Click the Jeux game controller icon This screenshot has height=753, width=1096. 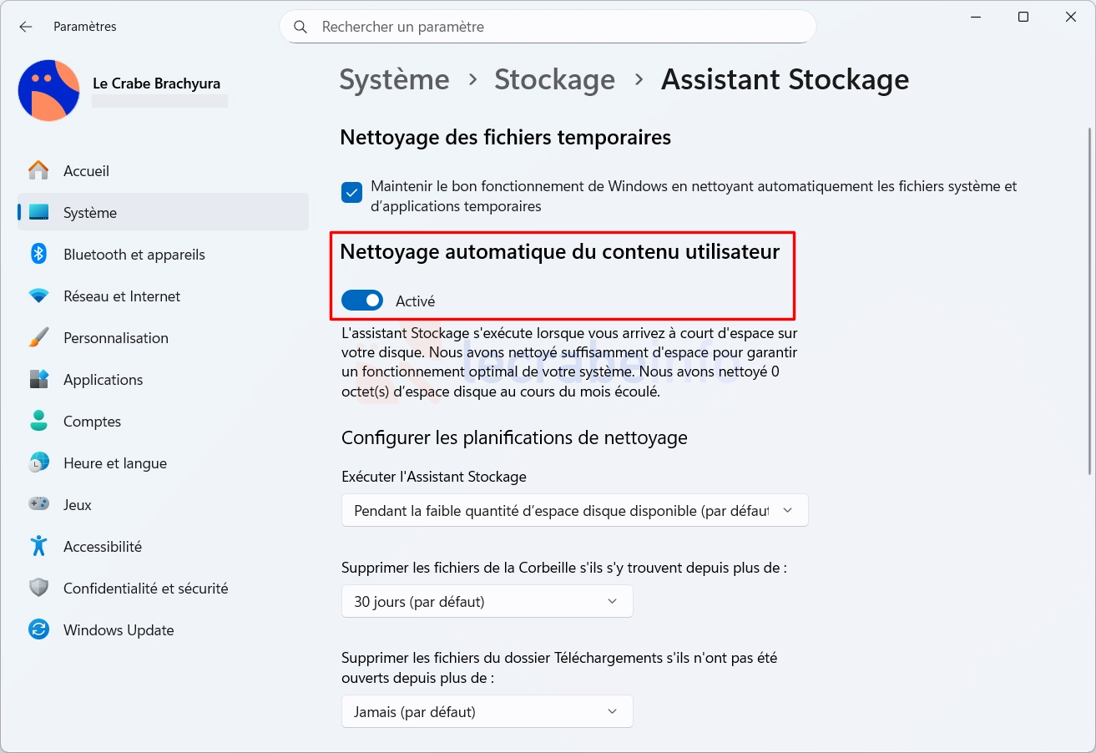click(38, 504)
